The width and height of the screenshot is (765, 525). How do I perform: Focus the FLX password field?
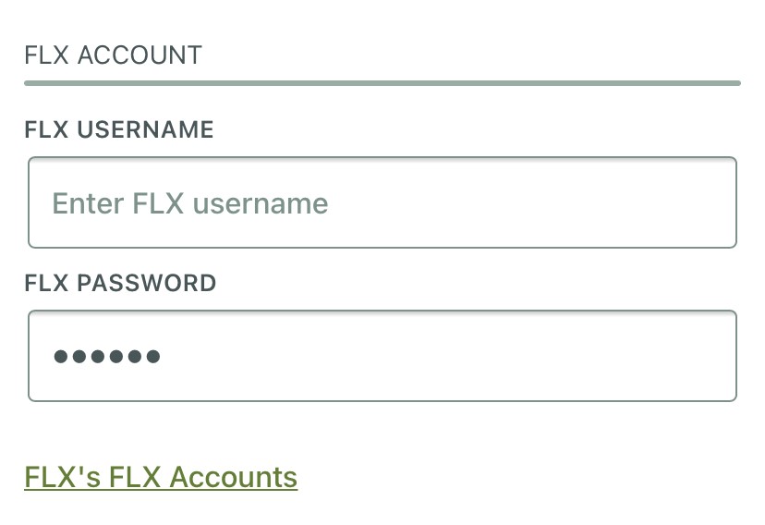[382, 356]
